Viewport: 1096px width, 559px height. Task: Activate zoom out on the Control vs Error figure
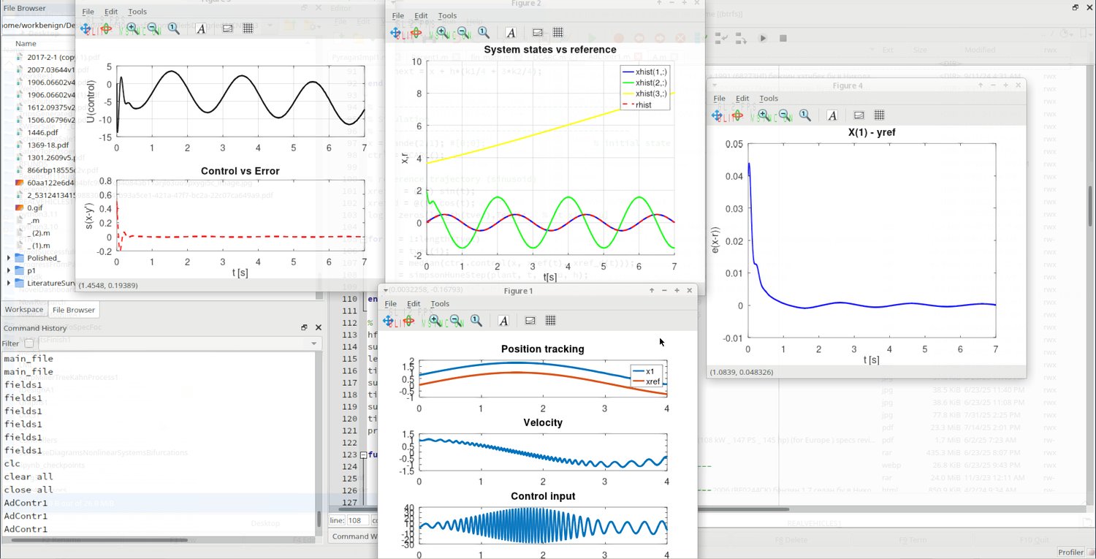pos(152,28)
